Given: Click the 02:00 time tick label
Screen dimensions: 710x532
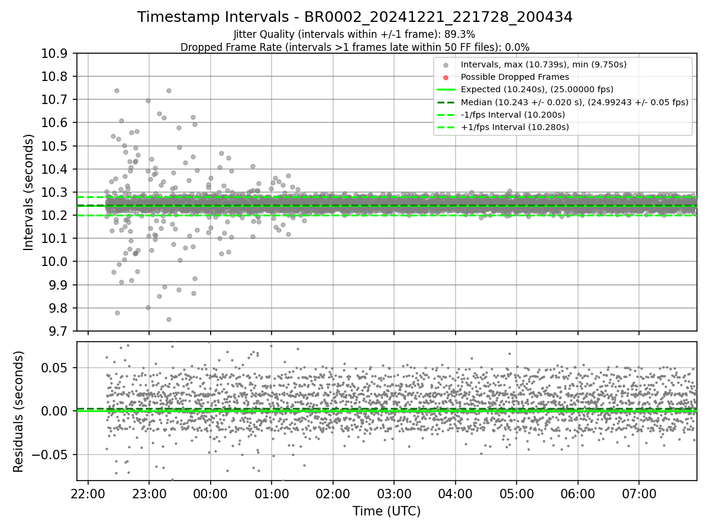Looking at the screenshot, I should click(333, 493).
